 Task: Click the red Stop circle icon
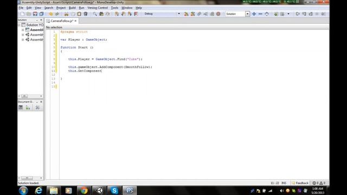pyautogui.click(x=218, y=14)
